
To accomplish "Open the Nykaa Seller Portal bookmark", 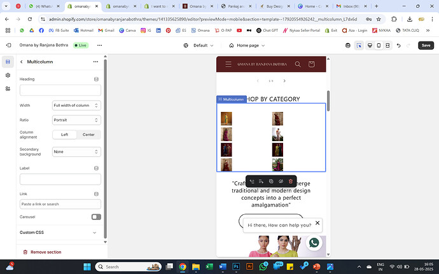I will [x=301, y=31].
